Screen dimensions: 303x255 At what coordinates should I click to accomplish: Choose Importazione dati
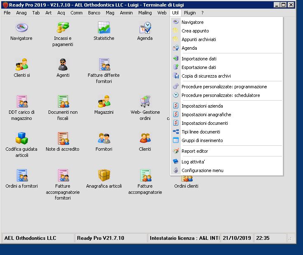tap(227, 59)
